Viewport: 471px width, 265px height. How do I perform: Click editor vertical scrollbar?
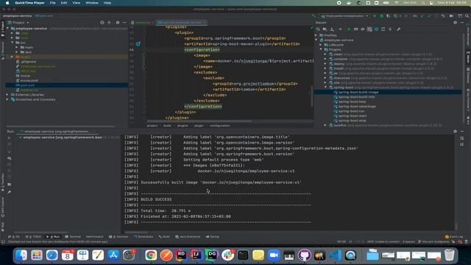[312, 96]
